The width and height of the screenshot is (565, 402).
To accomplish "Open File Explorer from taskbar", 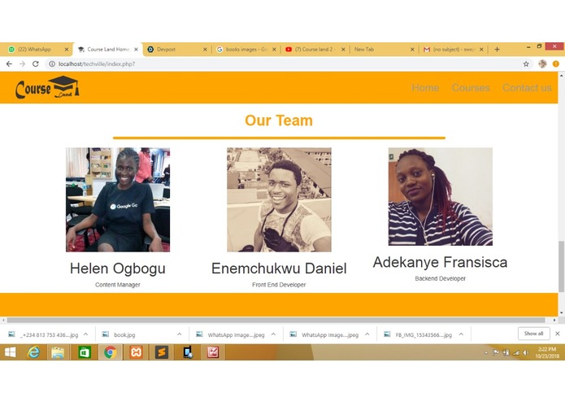I will point(58,352).
